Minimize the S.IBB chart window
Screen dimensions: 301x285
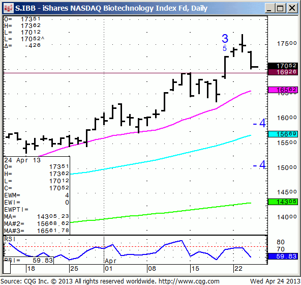tap(269, 8)
